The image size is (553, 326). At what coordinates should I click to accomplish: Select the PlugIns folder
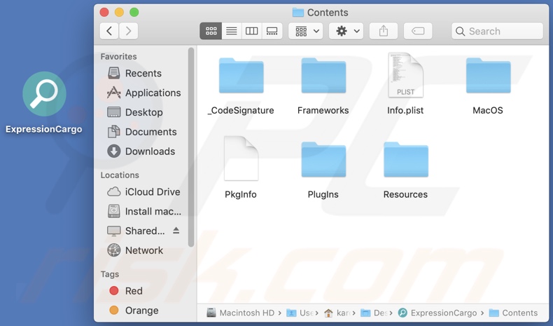point(323,170)
